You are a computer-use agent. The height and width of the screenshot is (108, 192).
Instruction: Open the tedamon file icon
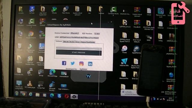pos(161,25)
